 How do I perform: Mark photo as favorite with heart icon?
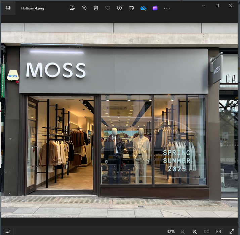tap(108, 8)
